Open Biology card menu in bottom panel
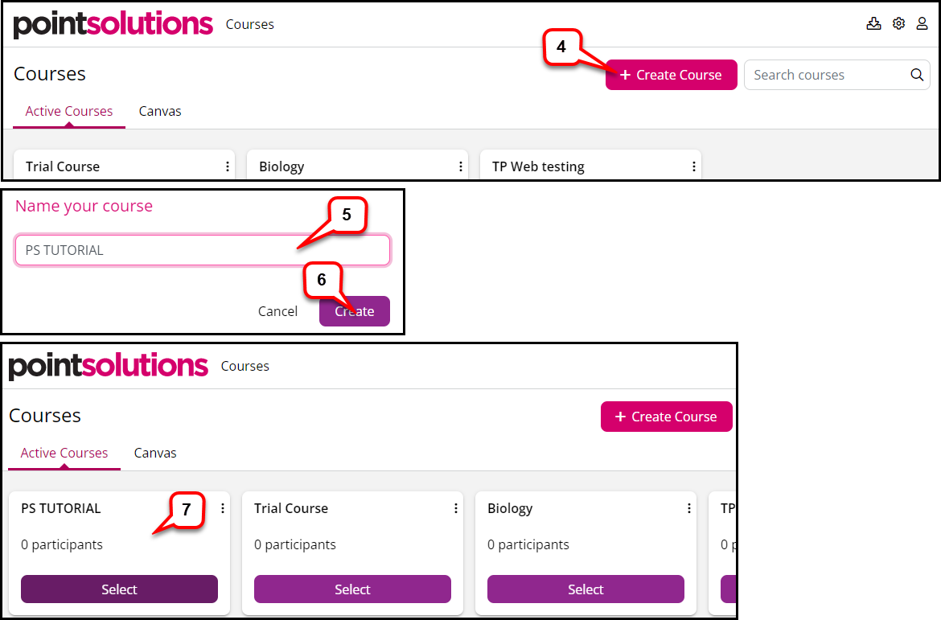This screenshot has width=941, height=620. point(689,508)
